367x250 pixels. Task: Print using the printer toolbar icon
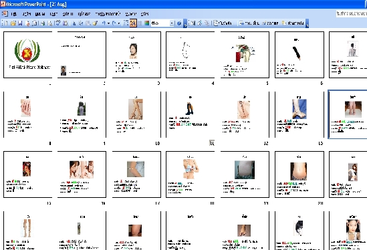43,23
